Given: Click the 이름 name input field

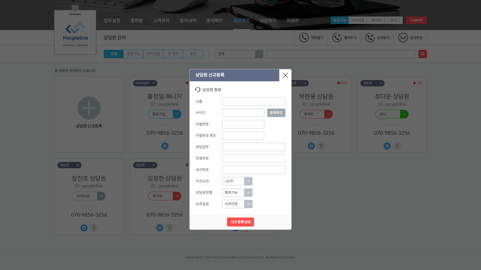Looking at the screenshot, I should (x=253, y=101).
